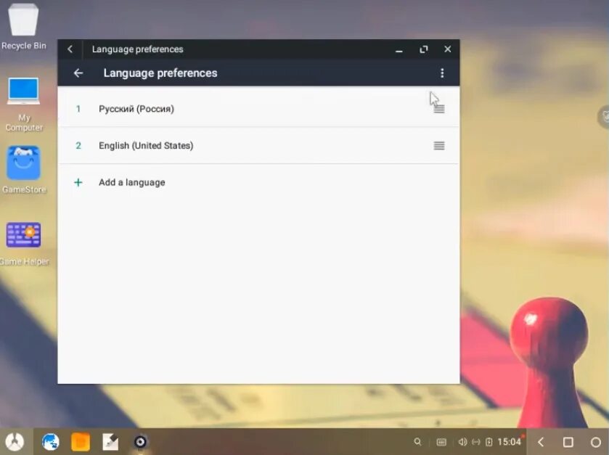Launch the globe browser icon in taskbar
Viewport: 609px width, 455px height.
click(51, 442)
